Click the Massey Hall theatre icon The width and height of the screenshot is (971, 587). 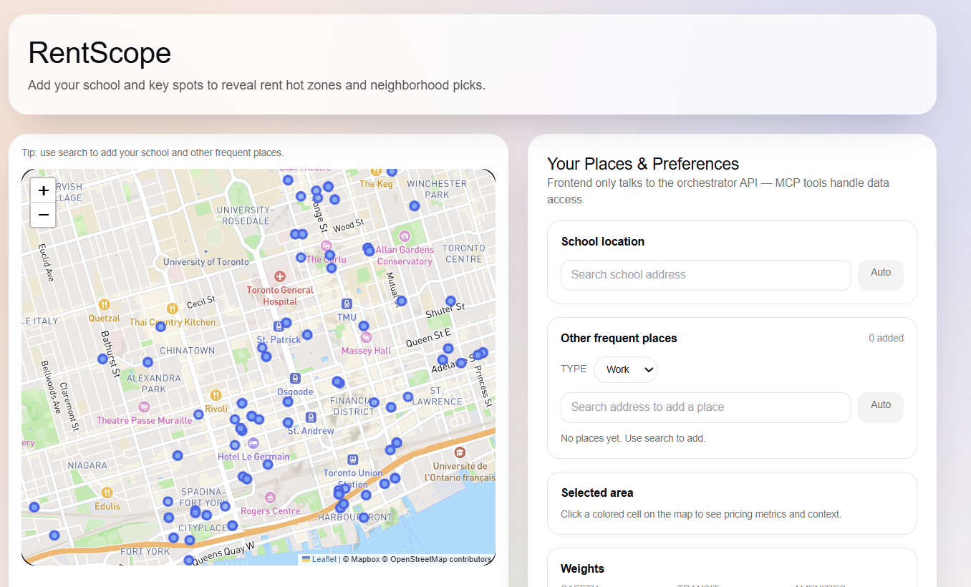pos(366,337)
